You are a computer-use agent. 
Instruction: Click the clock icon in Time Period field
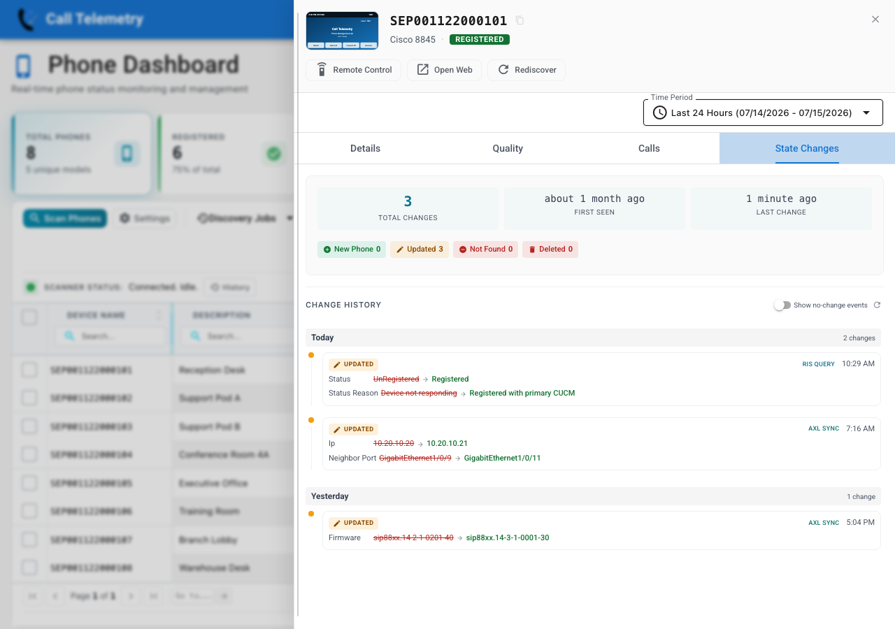coord(659,113)
